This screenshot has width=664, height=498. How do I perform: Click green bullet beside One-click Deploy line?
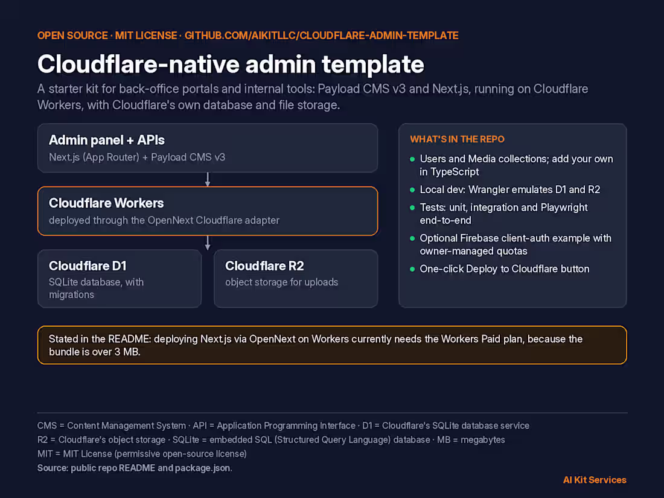(x=412, y=269)
